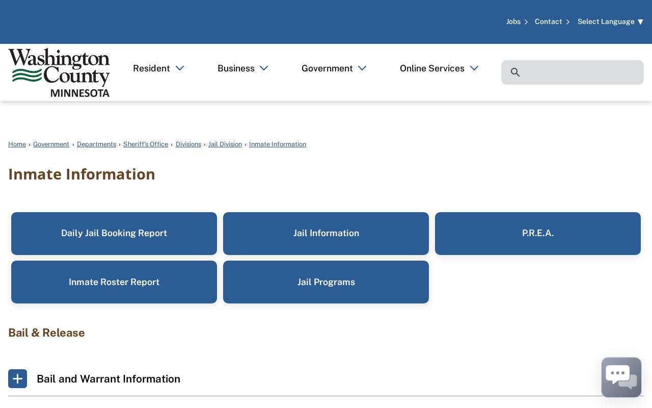The width and height of the screenshot is (652, 408).
Task: Click the Daily Jail Booking Report button
Action: click(x=114, y=234)
